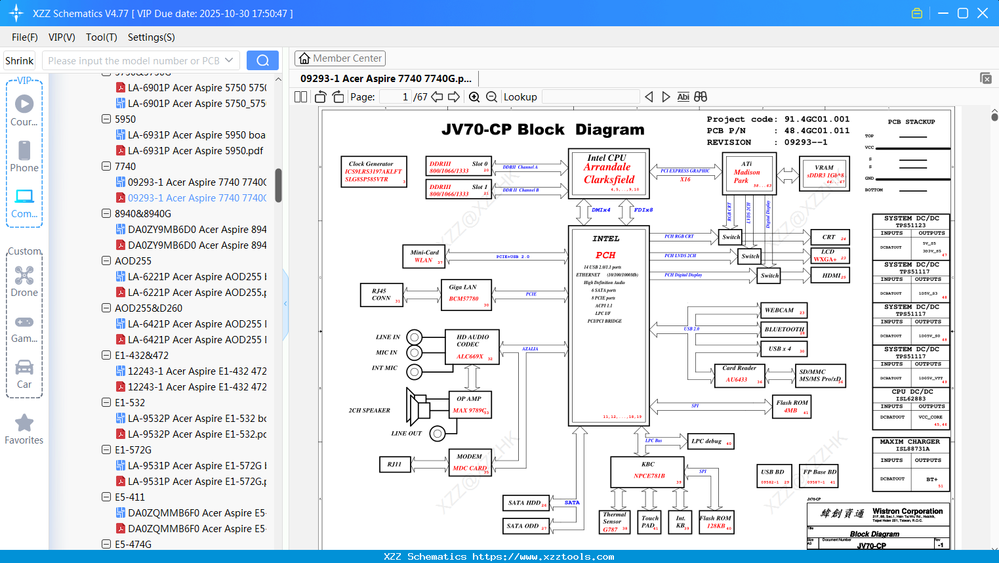Collapse the E1-572G tree folder
This screenshot has width=999, height=563.
pos(106,450)
